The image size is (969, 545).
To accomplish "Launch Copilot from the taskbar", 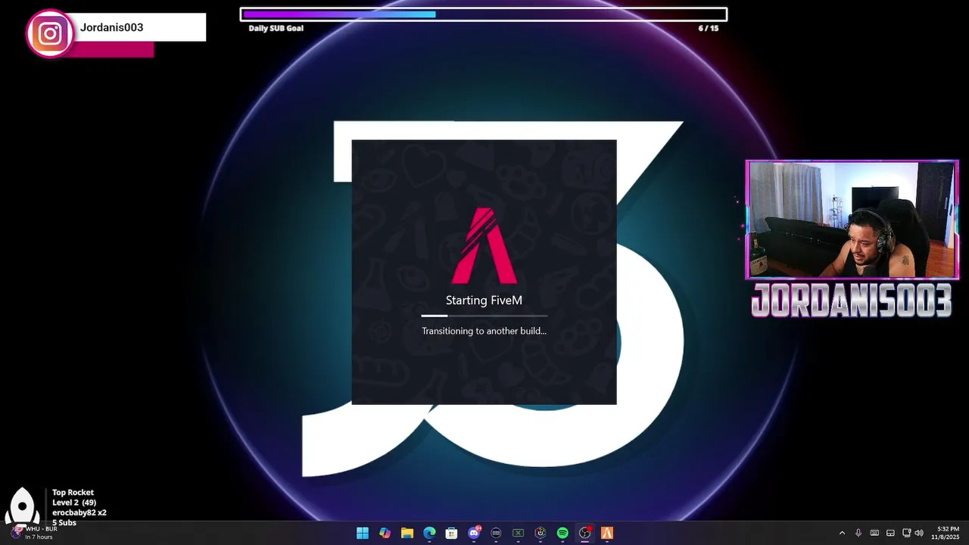I will (x=385, y=533).
